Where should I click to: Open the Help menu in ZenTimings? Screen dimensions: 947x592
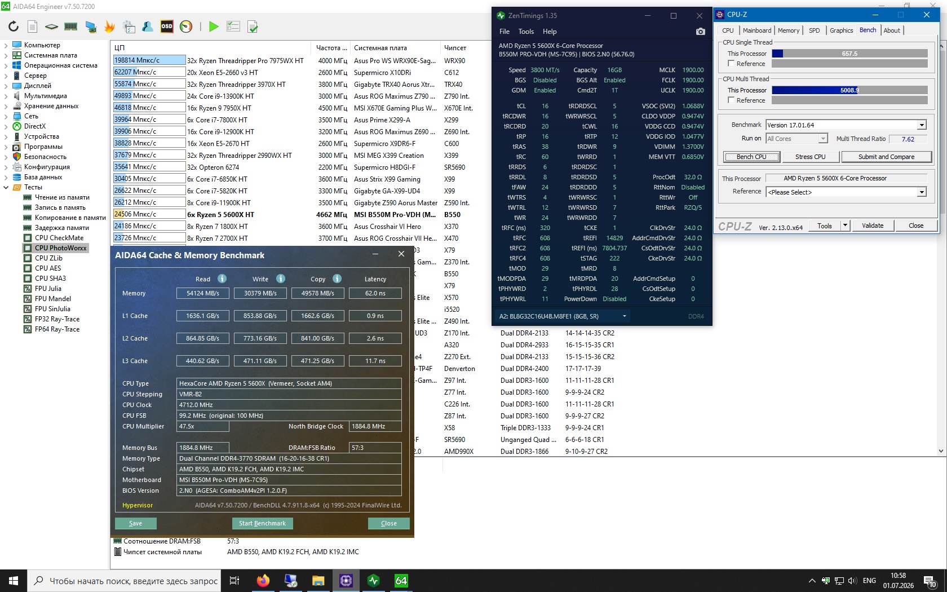click(x=550, y=32)
